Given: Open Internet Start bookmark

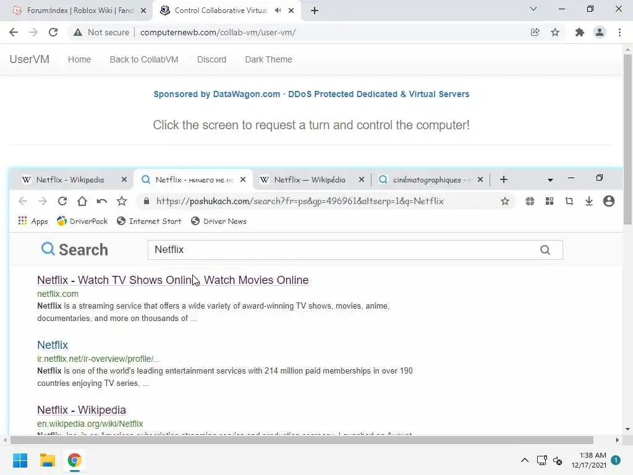Looking at the screenshot, I should [149, 221].
